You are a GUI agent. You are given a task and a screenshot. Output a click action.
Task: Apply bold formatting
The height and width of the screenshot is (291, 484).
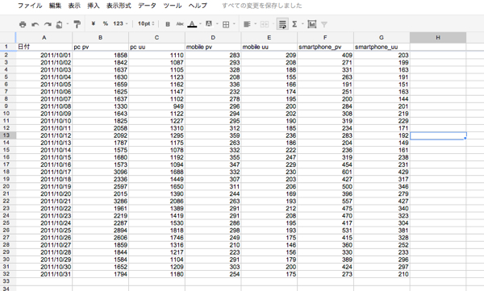[x=168, y=24]
